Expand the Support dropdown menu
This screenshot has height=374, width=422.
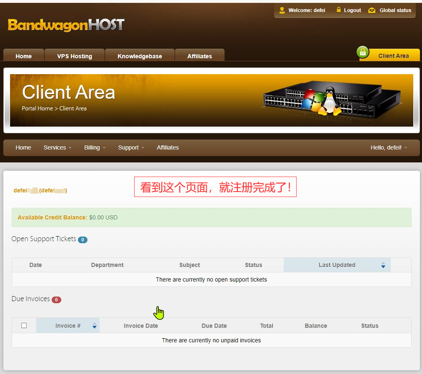(x=131, y=147)
